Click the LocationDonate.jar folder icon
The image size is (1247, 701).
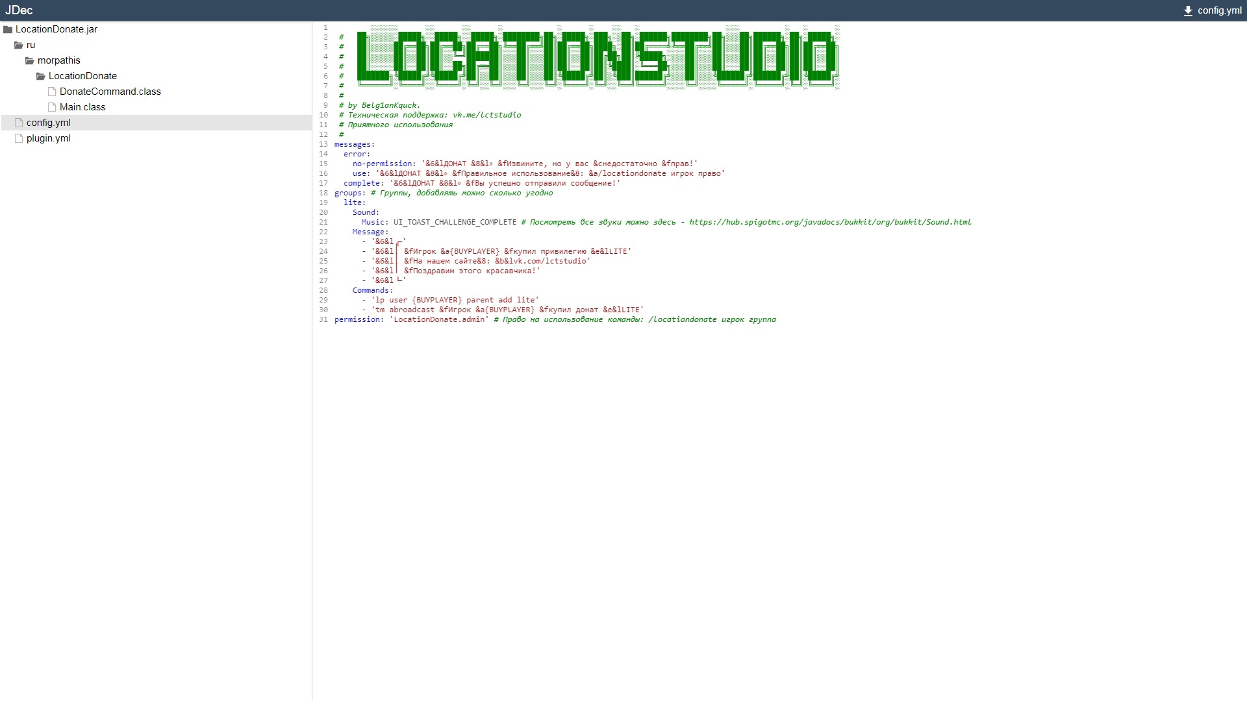click(8, 30)
